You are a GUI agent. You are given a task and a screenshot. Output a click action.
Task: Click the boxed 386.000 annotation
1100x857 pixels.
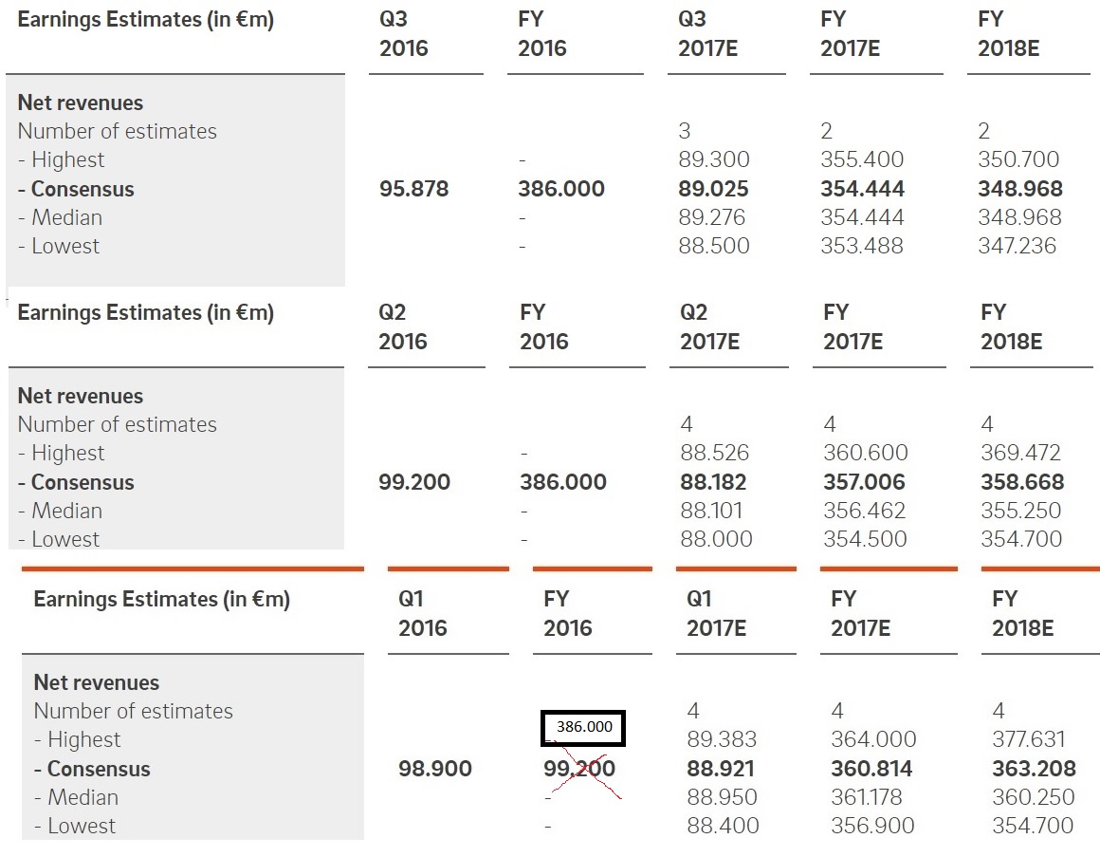(x=583, y=728)
